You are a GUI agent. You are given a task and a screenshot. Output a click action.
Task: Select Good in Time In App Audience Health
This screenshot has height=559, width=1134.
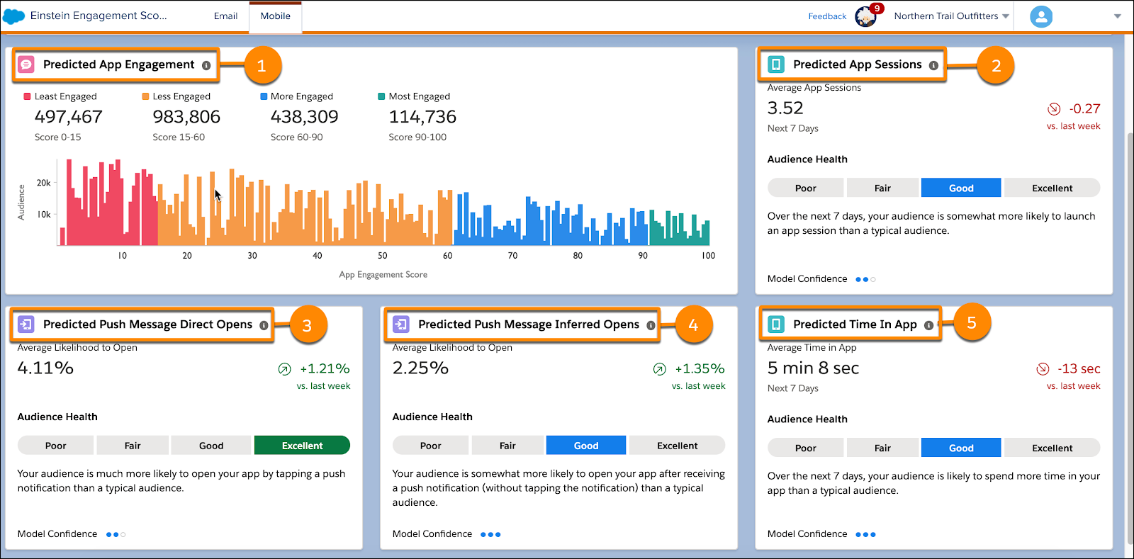[961, 448]
